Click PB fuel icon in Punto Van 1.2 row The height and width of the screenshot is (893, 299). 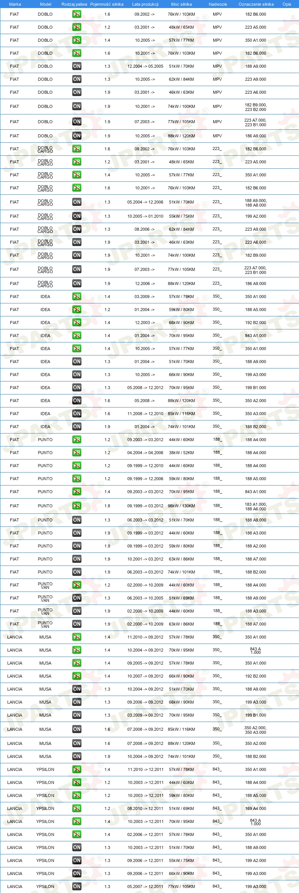tap(77, 585)
